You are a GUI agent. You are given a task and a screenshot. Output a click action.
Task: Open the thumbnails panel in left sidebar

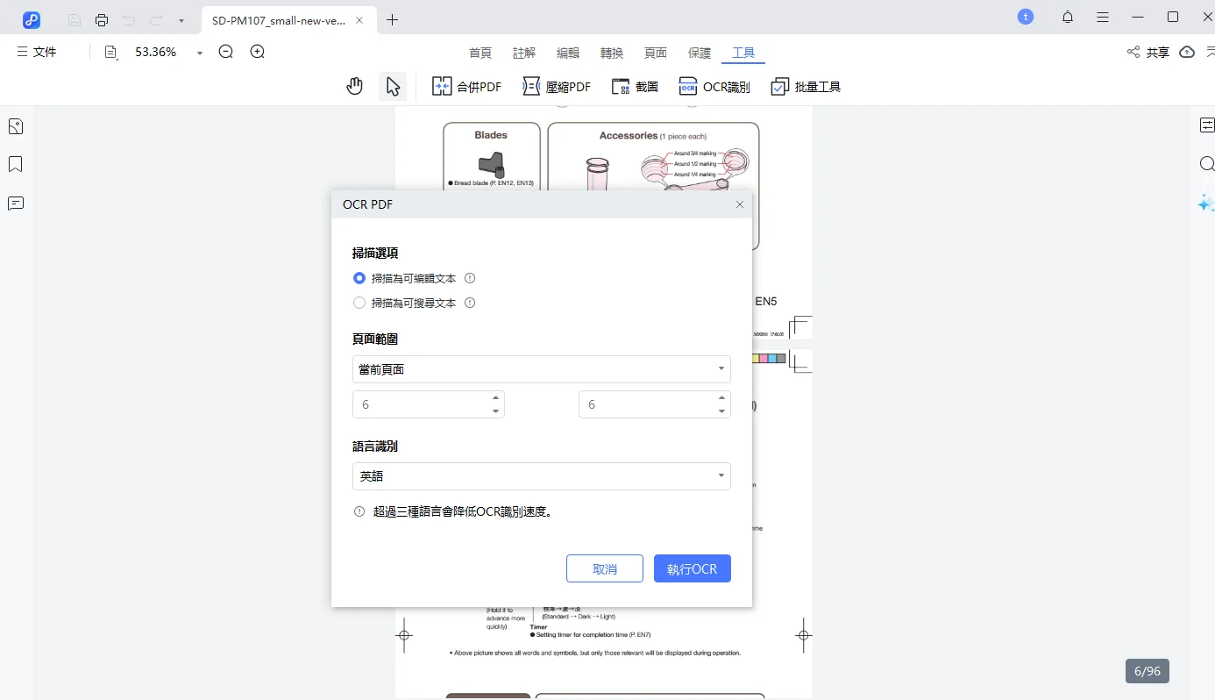(15, 126)
